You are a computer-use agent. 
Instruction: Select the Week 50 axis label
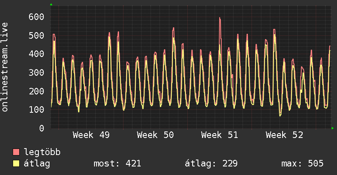click(x=155, y=135)
